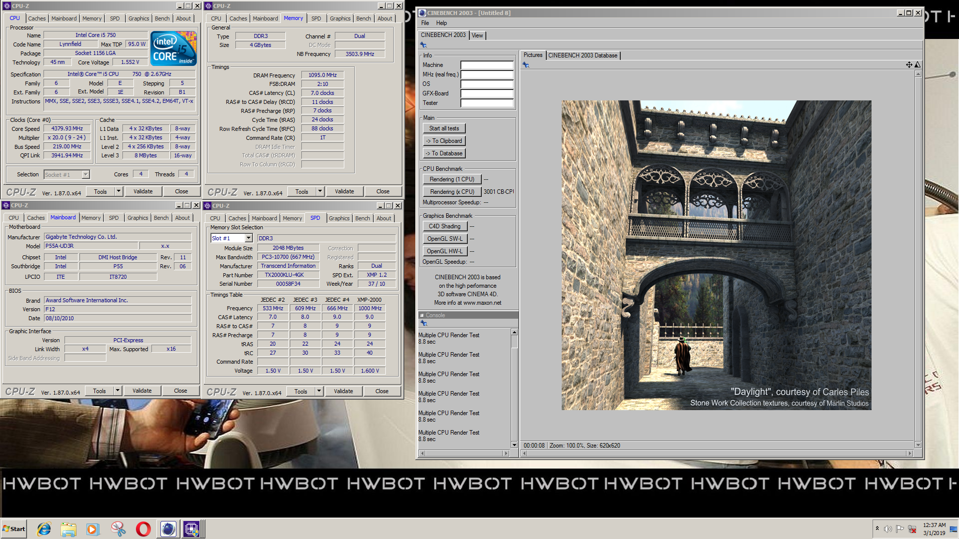
Task: Click the OS input field
Action: 487,84
